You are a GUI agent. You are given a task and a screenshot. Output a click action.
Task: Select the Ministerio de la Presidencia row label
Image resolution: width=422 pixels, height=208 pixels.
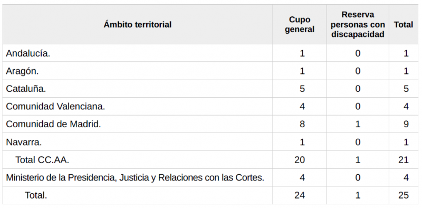pyautogui.click(x=135, y=177)
